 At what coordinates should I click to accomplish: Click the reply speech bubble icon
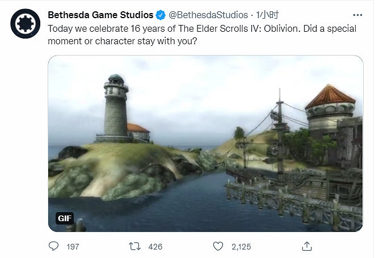click(x=54, y=246)
